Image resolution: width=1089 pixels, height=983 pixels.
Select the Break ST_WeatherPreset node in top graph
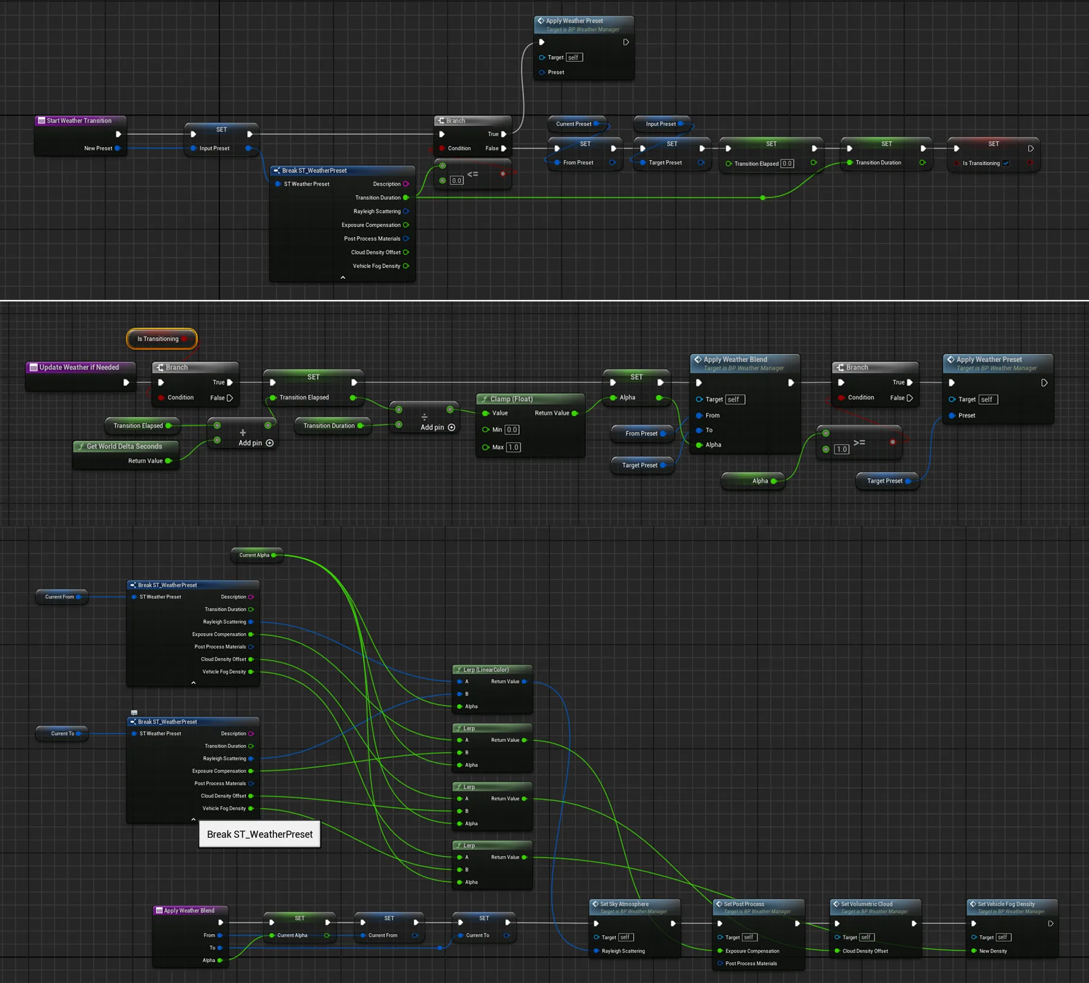coord(342,224)
